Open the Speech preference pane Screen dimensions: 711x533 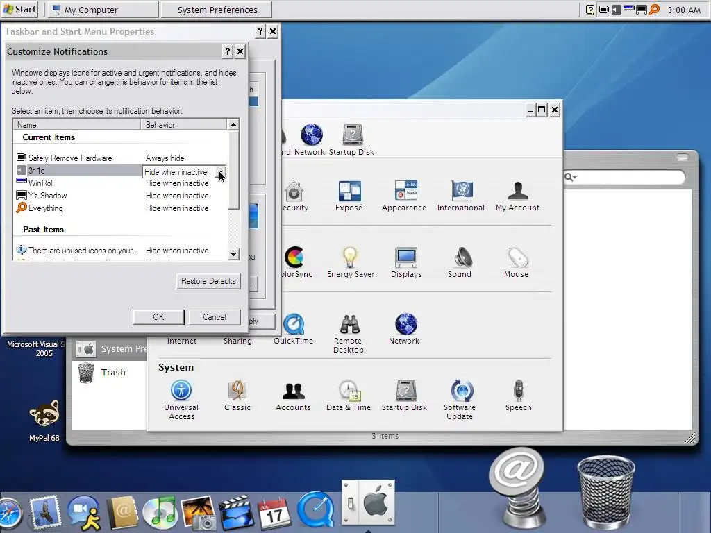(x=518, y=396)
